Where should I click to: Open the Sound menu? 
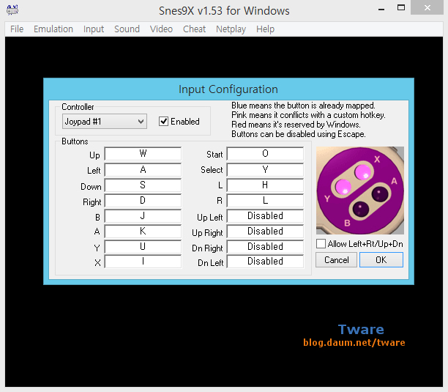[127, 29]
